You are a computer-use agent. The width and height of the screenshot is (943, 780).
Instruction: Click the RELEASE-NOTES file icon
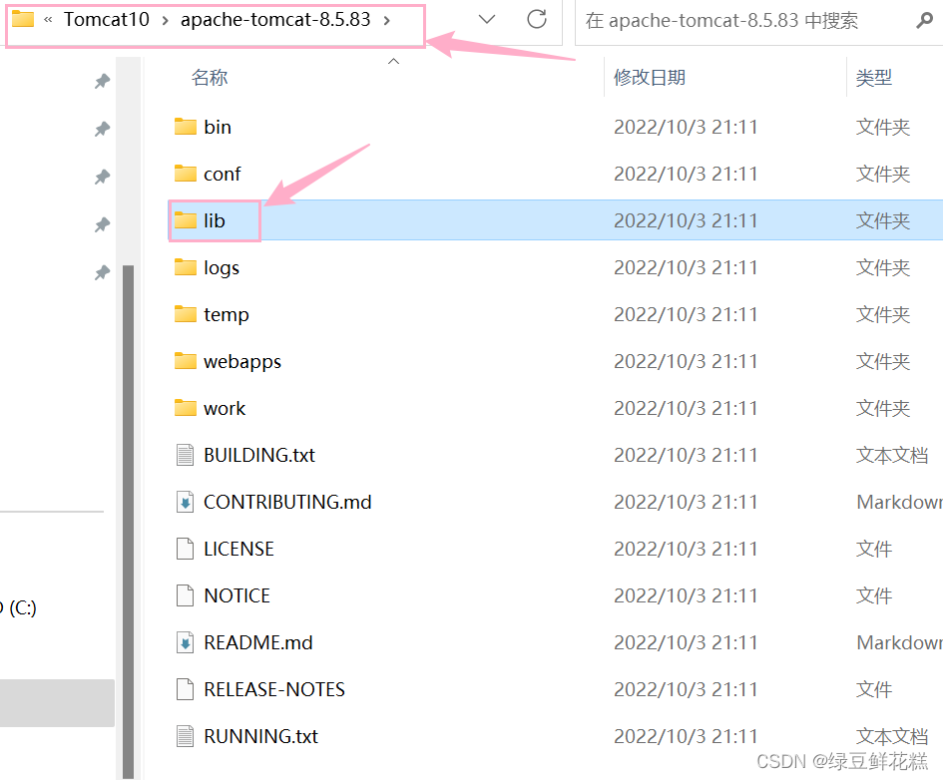click(186, 689)
